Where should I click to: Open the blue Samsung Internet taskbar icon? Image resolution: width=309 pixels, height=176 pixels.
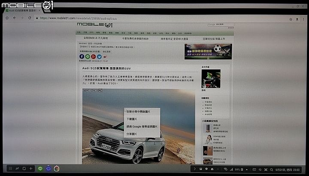click(48, 169)
